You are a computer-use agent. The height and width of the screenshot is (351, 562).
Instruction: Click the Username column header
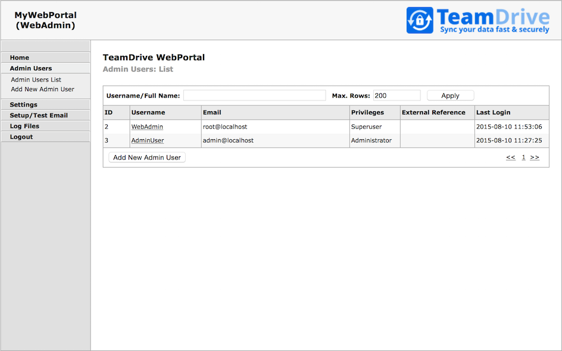(166, 112)
